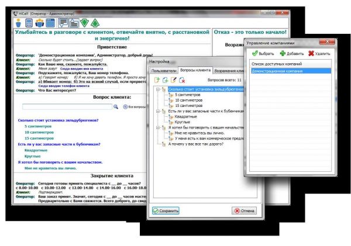Switch to the Пользователи tab
The image size is (351, 246).
pos(164,71)
